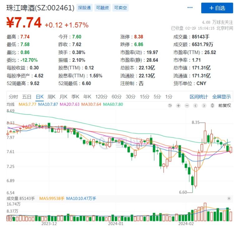Click the 成交量 85143手 chart label
234x228 pixels.
21,198
